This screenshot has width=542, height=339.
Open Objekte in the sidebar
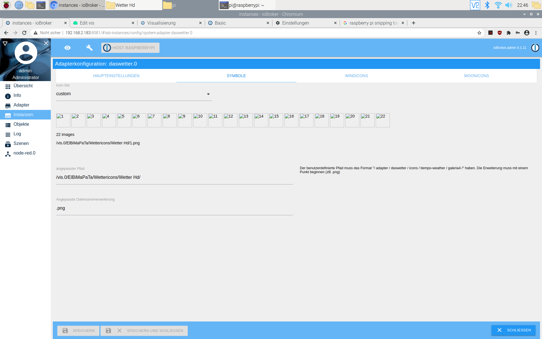coord(21,124)
